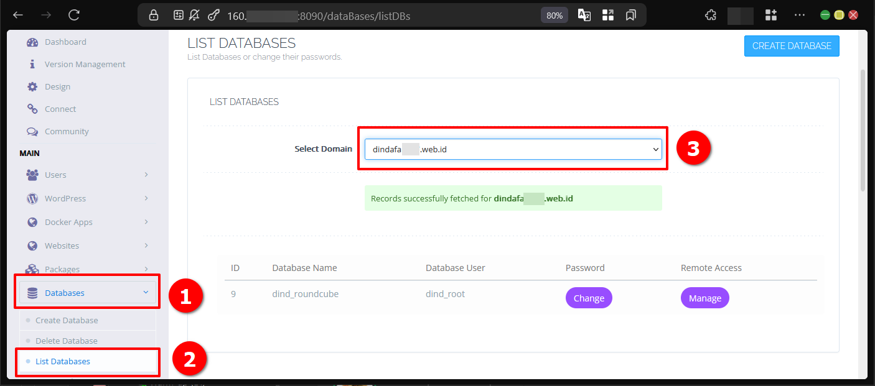Click Manage remote access button
875x386 pixels.
704,298
